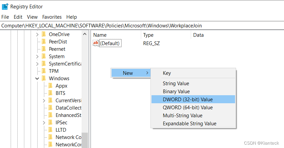Screen dimensions: 284x148
Task: Click the Appx folder icon
Action: (50, 86)
